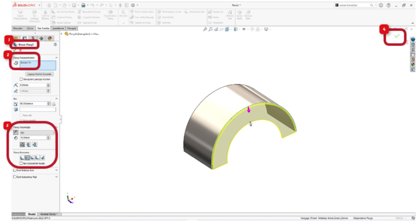This screenshot has height=222, width=419.
Task: Expand the 'Özel Kabartma Tipi' section
Action: point(57,176)
